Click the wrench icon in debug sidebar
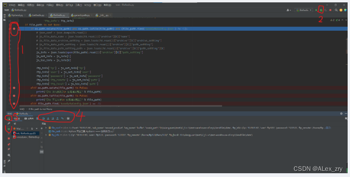 click(x=9, y=123)
